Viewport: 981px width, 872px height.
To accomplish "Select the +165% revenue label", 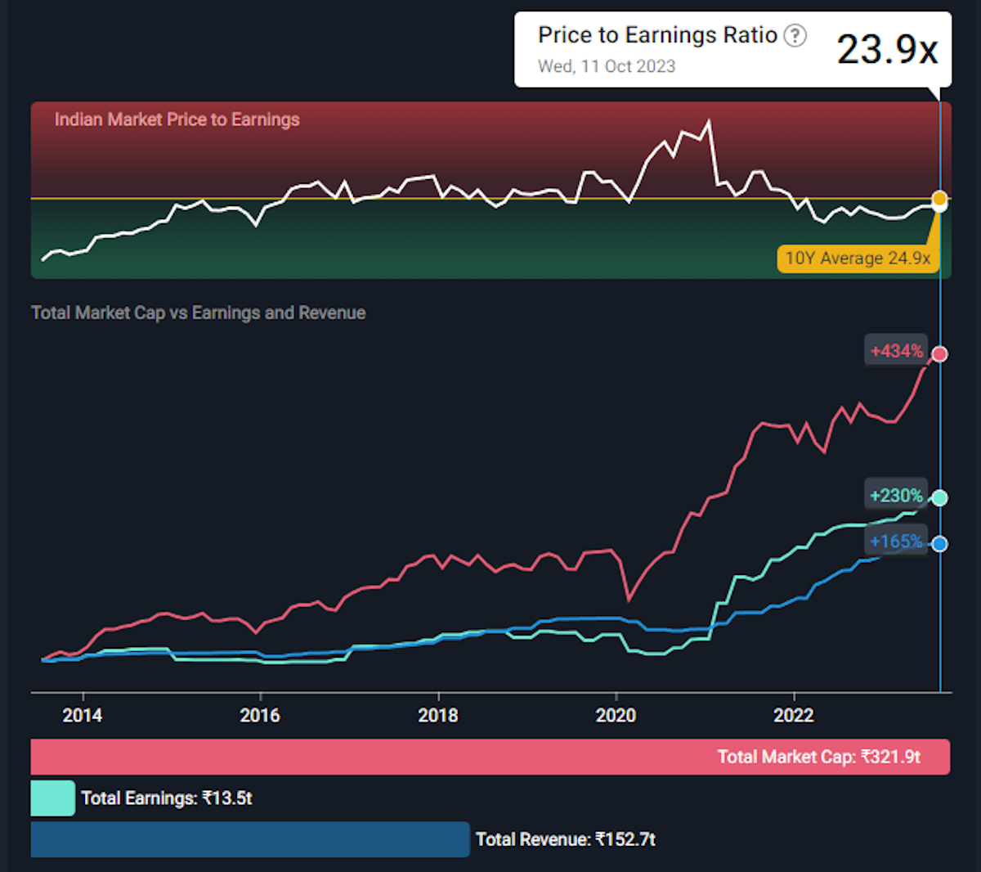I will pos(896,542).
